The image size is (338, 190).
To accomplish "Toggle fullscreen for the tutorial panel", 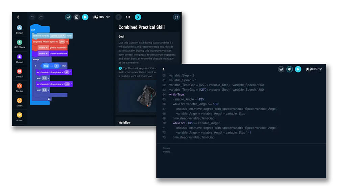I will point(176,17).
